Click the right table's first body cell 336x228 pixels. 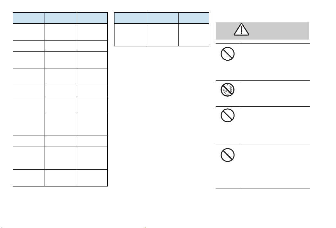point(130,35)
